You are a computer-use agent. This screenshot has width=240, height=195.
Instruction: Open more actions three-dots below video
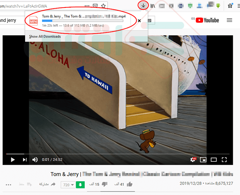[9, 185]
